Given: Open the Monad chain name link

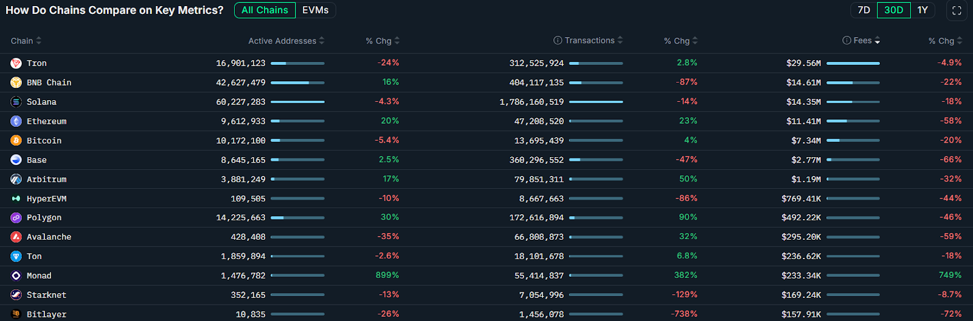Looking at the screenshot, I should tap(39, 276).
